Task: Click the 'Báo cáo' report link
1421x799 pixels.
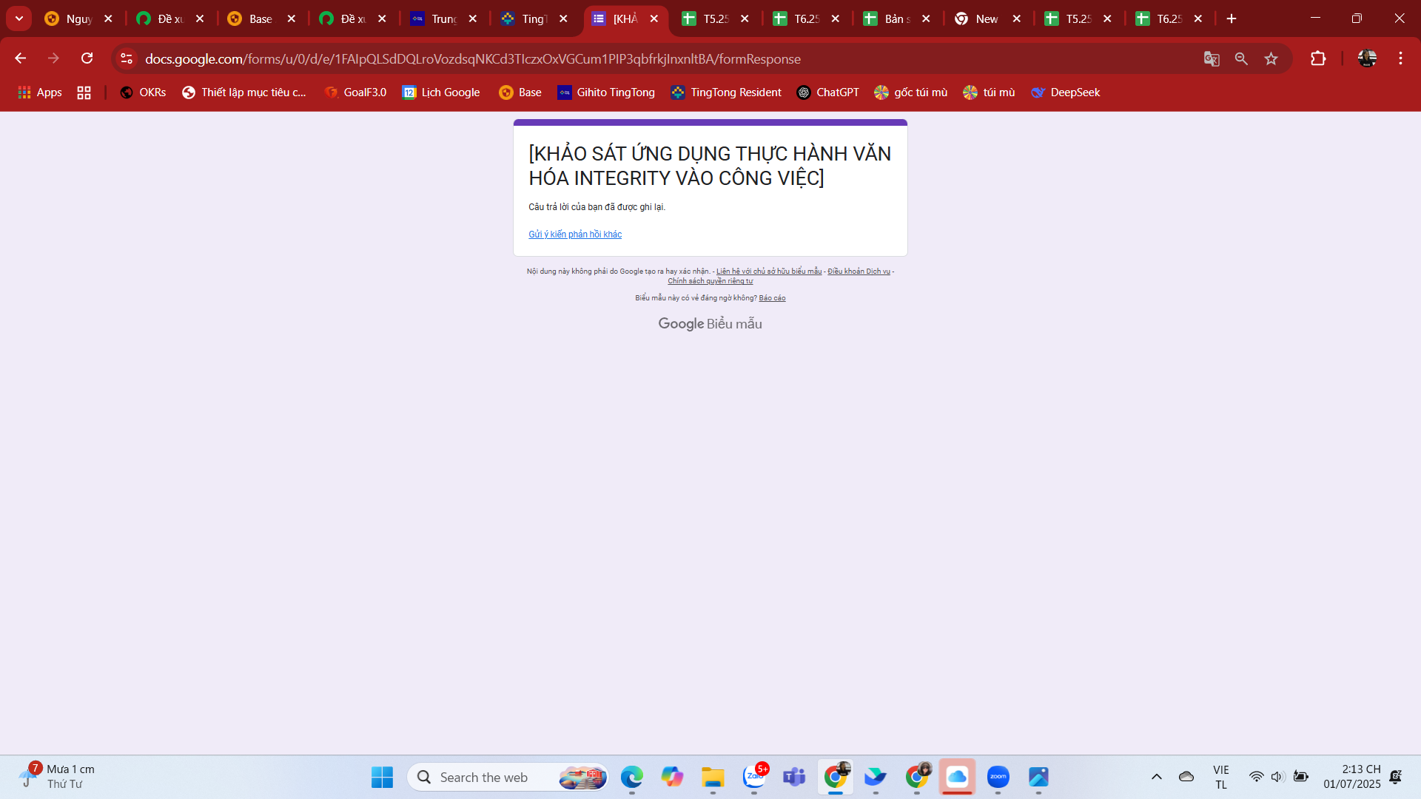Action: [772, 298]
